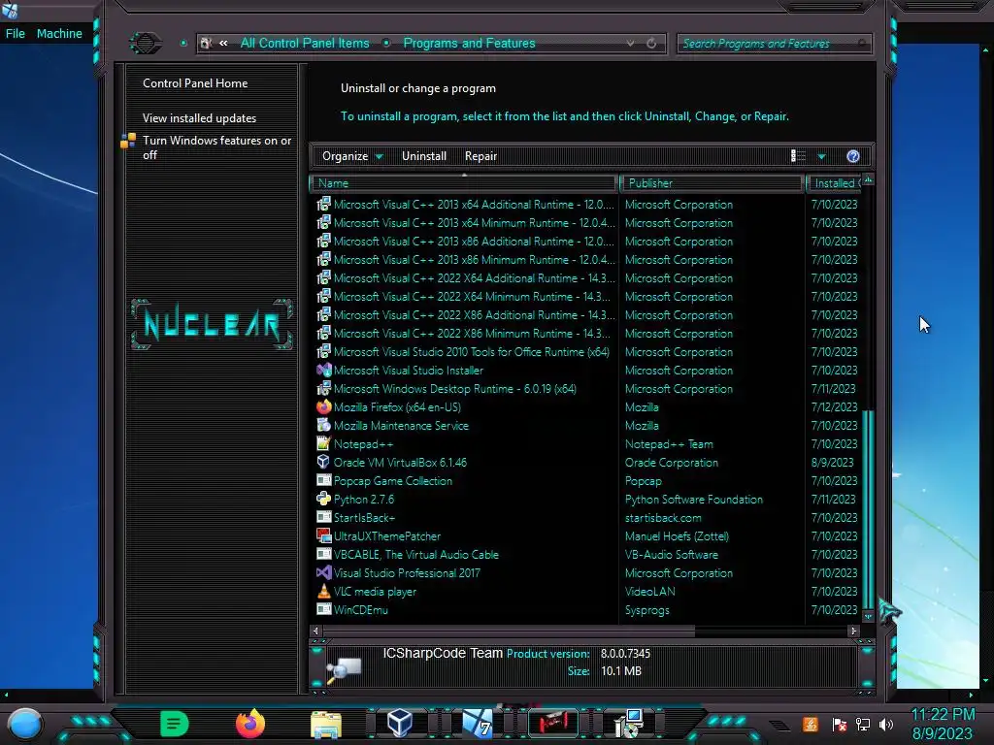Click the Start orb button
The height and width of the screenshot is (745, 994).
(24, 724)
